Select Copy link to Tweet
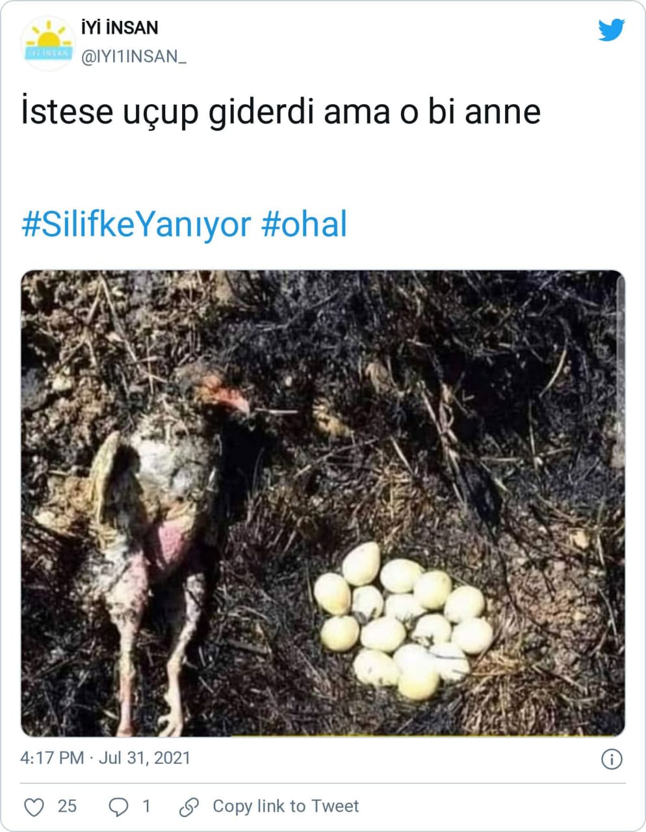Screen dimensions: 646x832 [285, 807]
